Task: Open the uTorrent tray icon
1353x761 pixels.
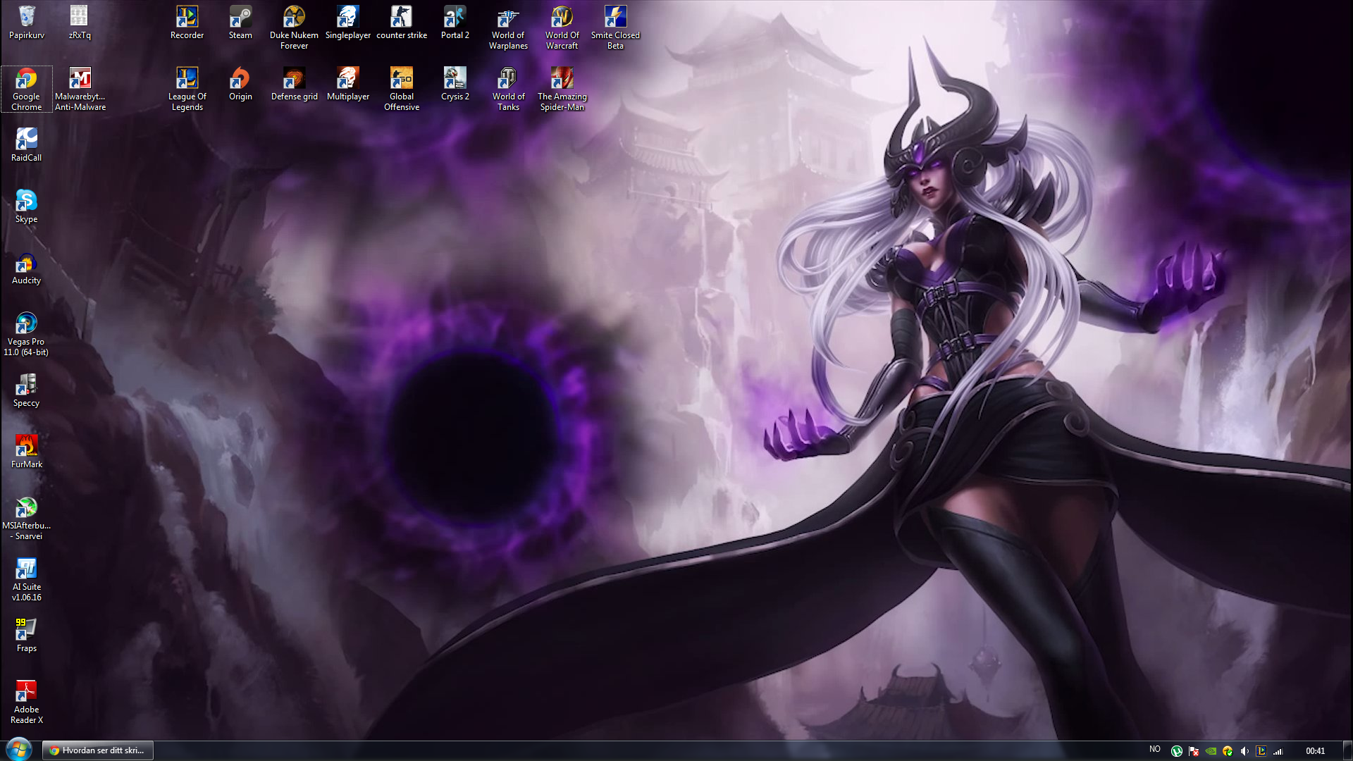Action: [1176, 751]
